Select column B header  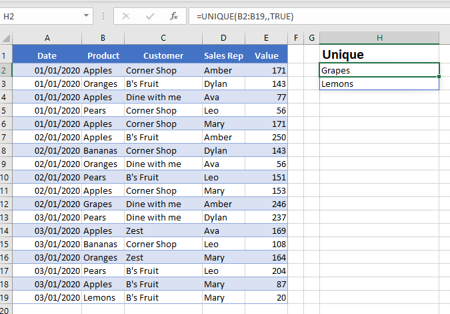click(103, 38)
